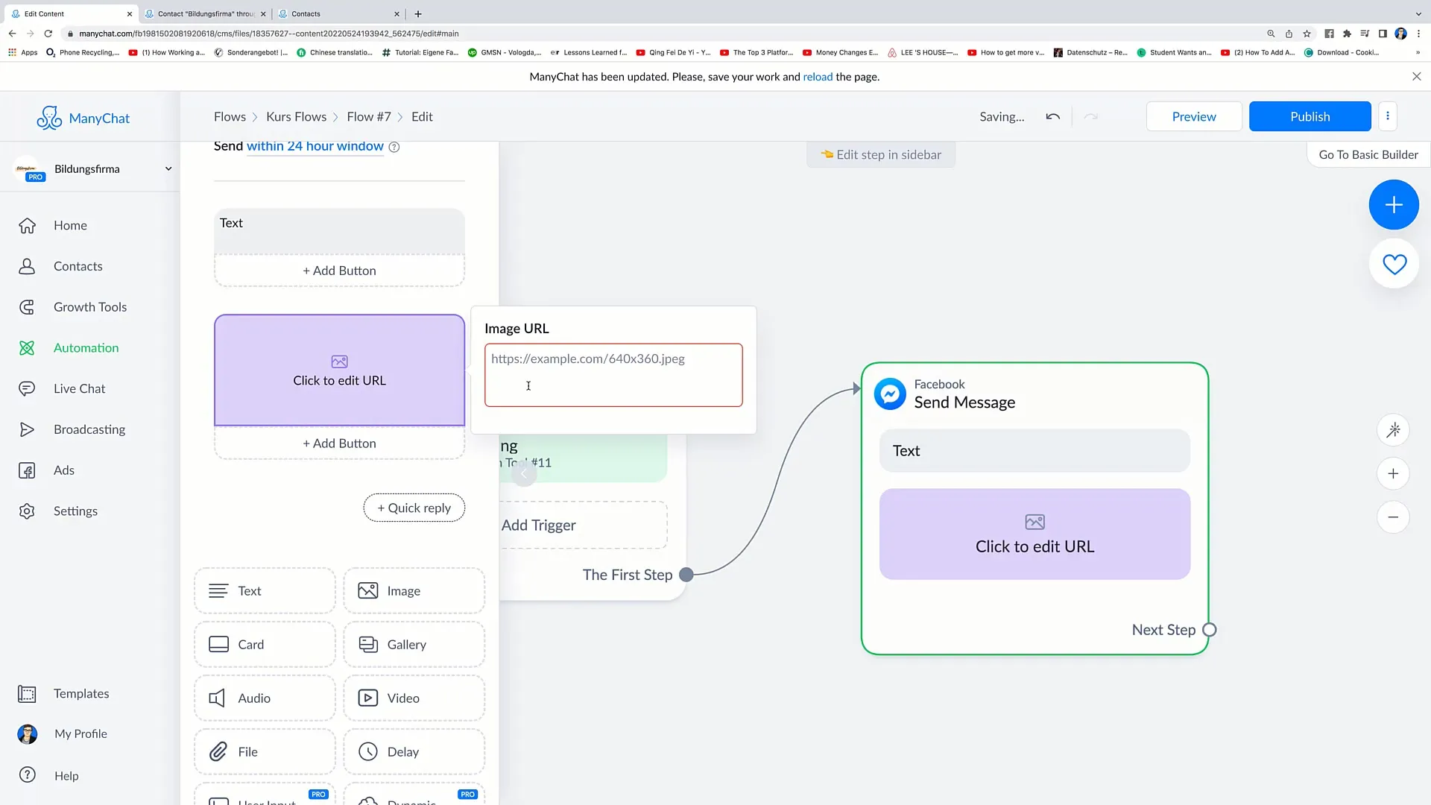Expand the Bildungsfirma account dropdown
Image resolution: width=1431 pixels, height=805 pixels.
tap(168, 169)
